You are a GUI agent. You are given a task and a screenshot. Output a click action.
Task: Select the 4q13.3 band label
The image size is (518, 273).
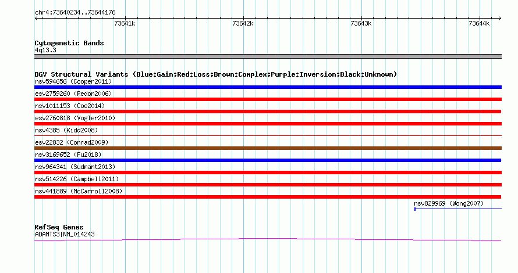coord(45,50)
